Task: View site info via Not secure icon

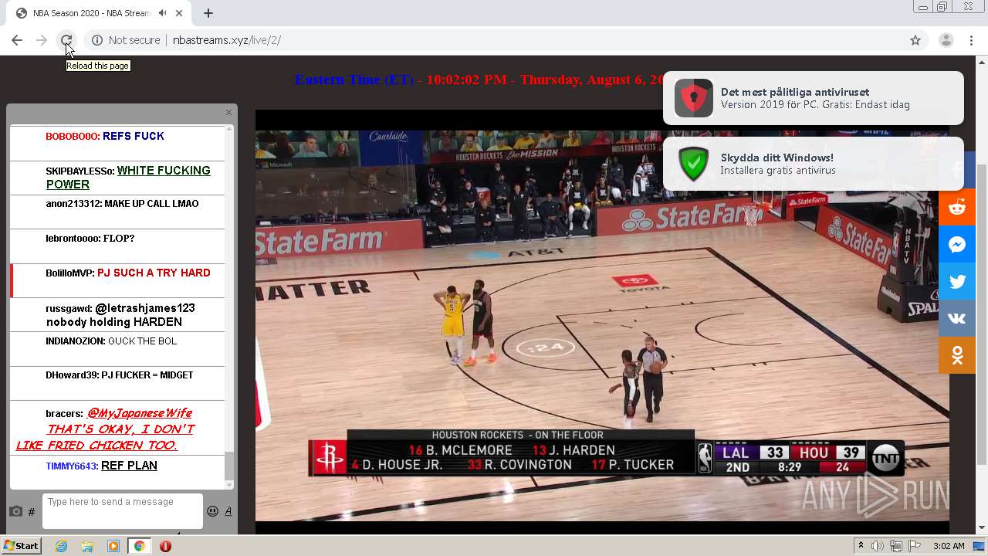Action: 97,40
